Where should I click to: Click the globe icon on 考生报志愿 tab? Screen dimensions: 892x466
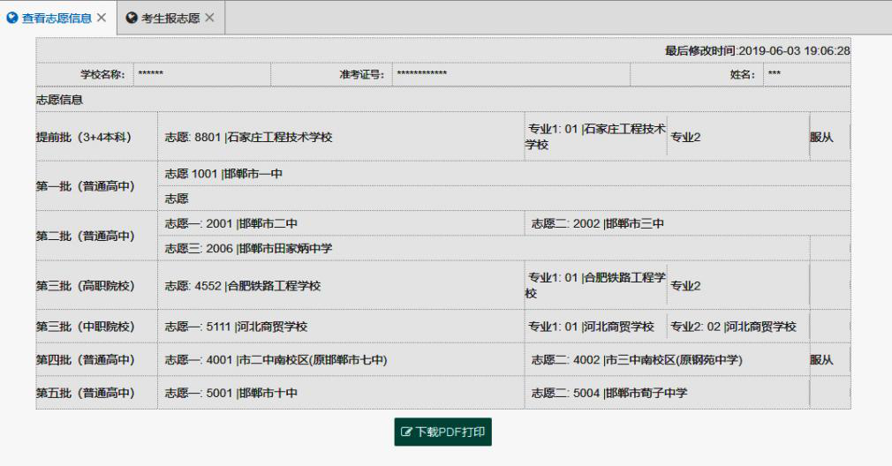click(132, 19)
